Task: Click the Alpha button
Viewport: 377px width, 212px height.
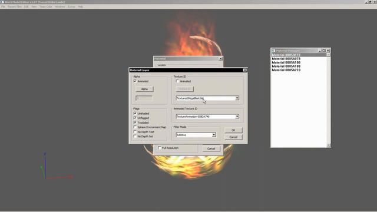Action: (x=144, y=89)
